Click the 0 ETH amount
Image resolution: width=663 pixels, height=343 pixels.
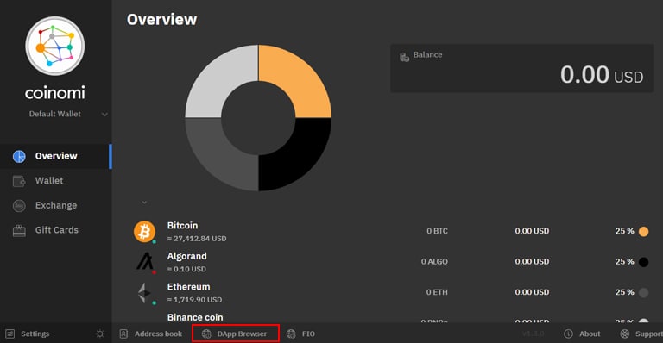[437, 292]
